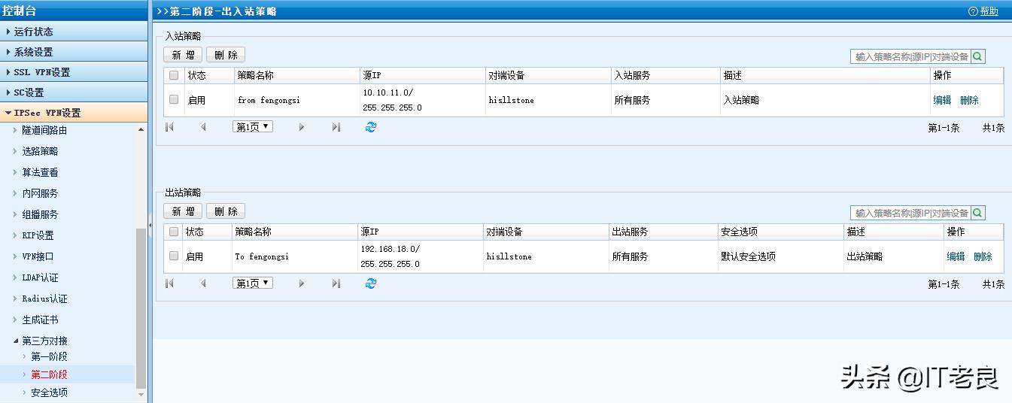
Task: Click 新增 in the 入站策略 section
Action: (x=183, y=55)
